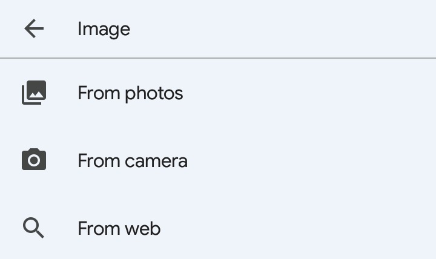Click the "Image" header title
Viewport: 436px width, 259px height.
[x=104, y=29]
